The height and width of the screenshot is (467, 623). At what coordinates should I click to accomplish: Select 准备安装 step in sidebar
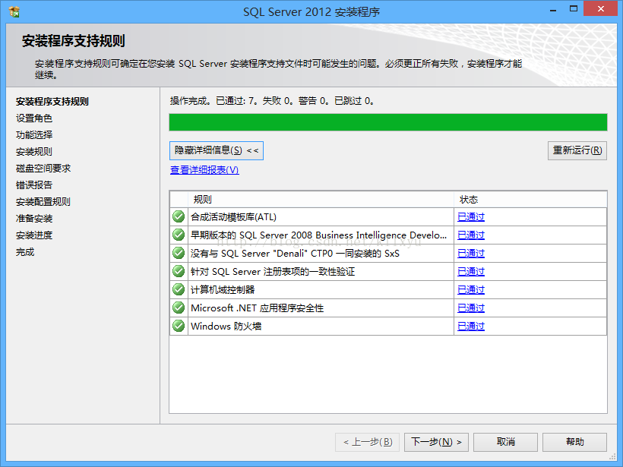pyautogui.click(x=34, y=219)
